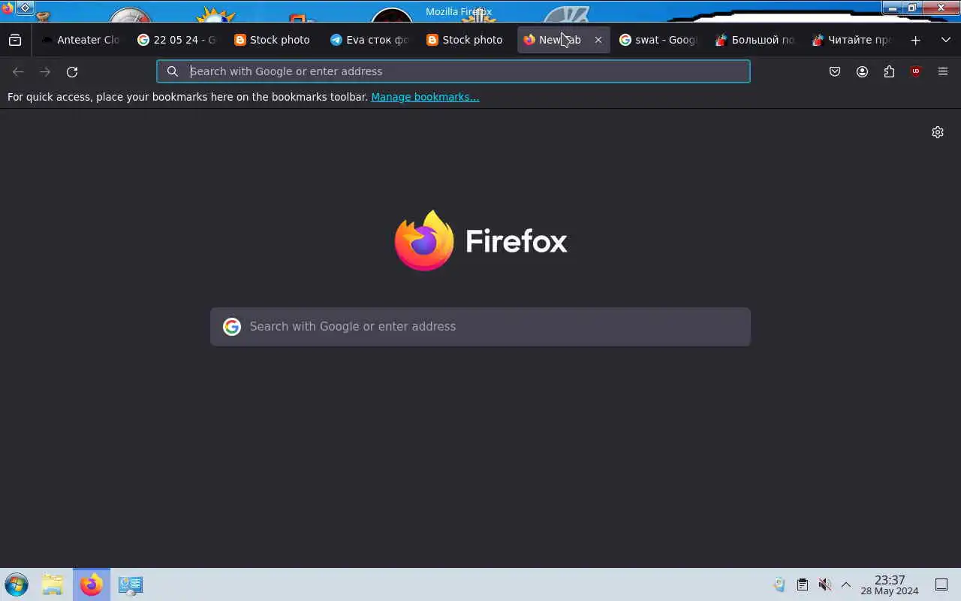Close the New Tab tab
Viewport: 961px width, 601px height.
tap(598, 40)
